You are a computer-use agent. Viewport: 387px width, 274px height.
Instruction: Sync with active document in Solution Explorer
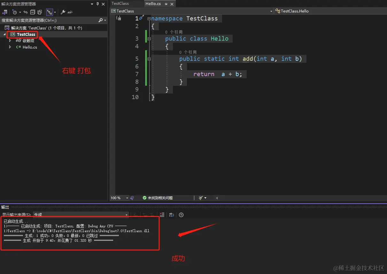(x=26, y=12)
